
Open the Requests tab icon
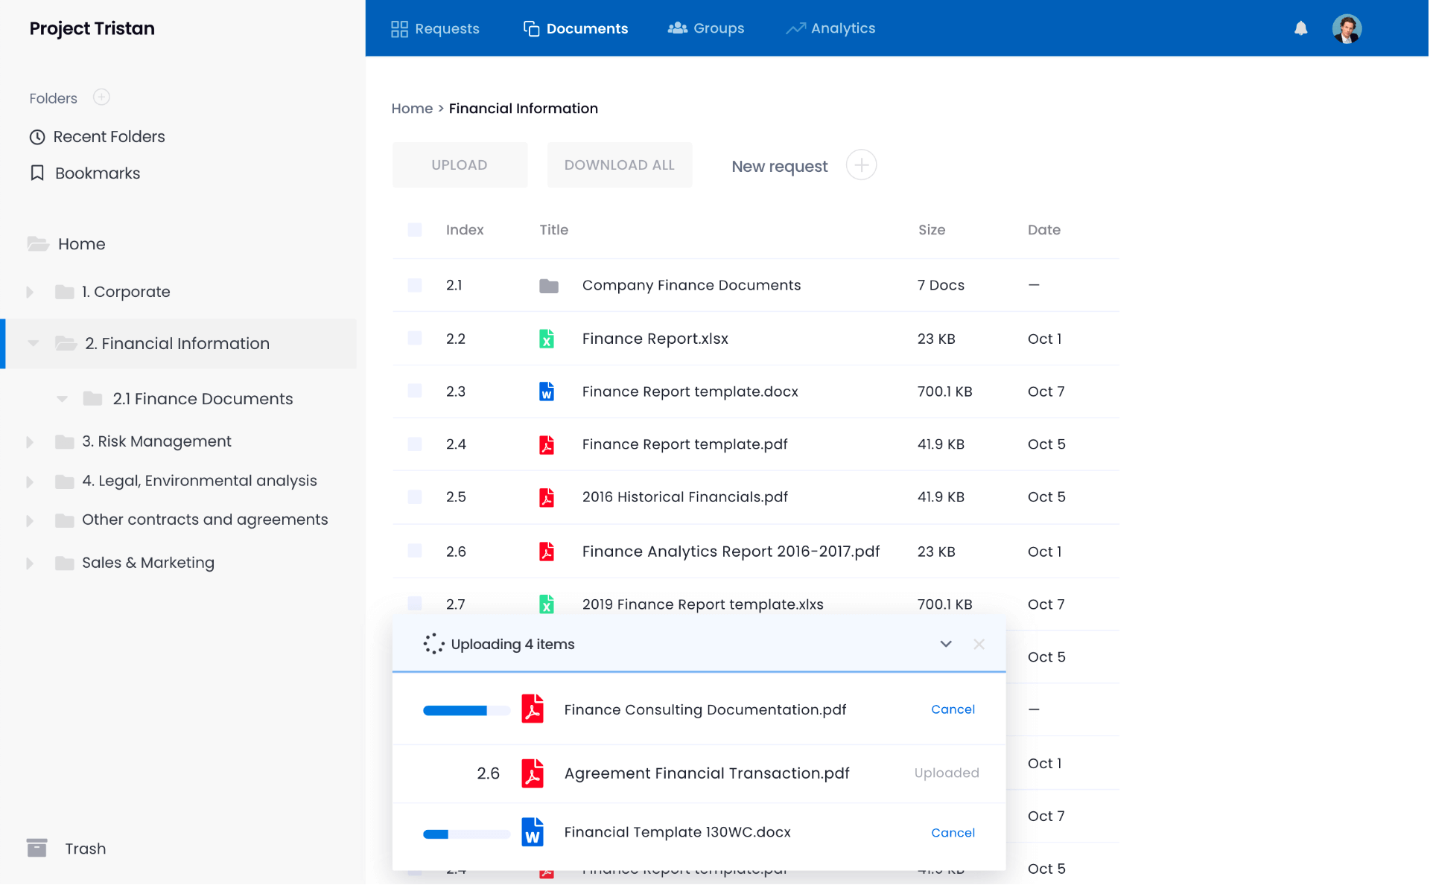(x=399, y=28)
